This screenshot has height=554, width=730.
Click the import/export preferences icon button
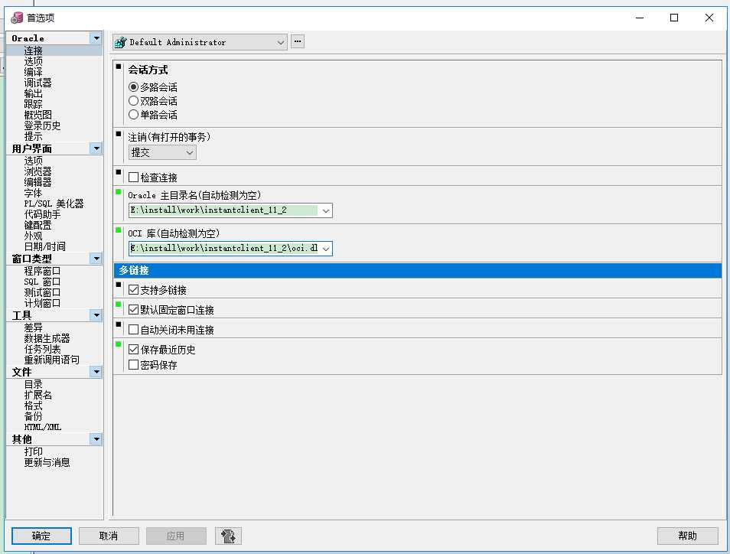tap(228, 536)
